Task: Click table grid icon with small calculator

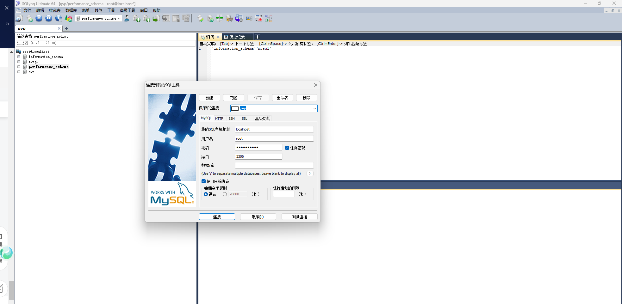Action: coord(176,18)
